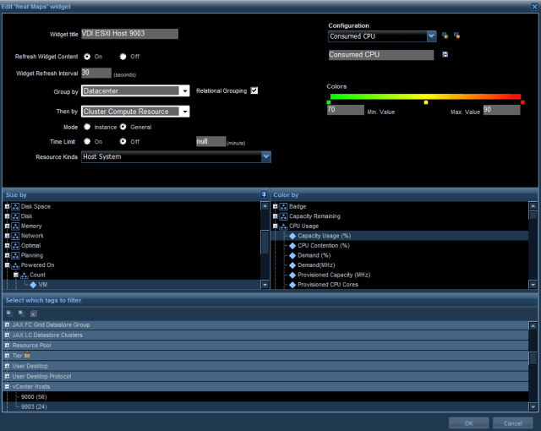Select the Instance mode radio button

(86, 127)
